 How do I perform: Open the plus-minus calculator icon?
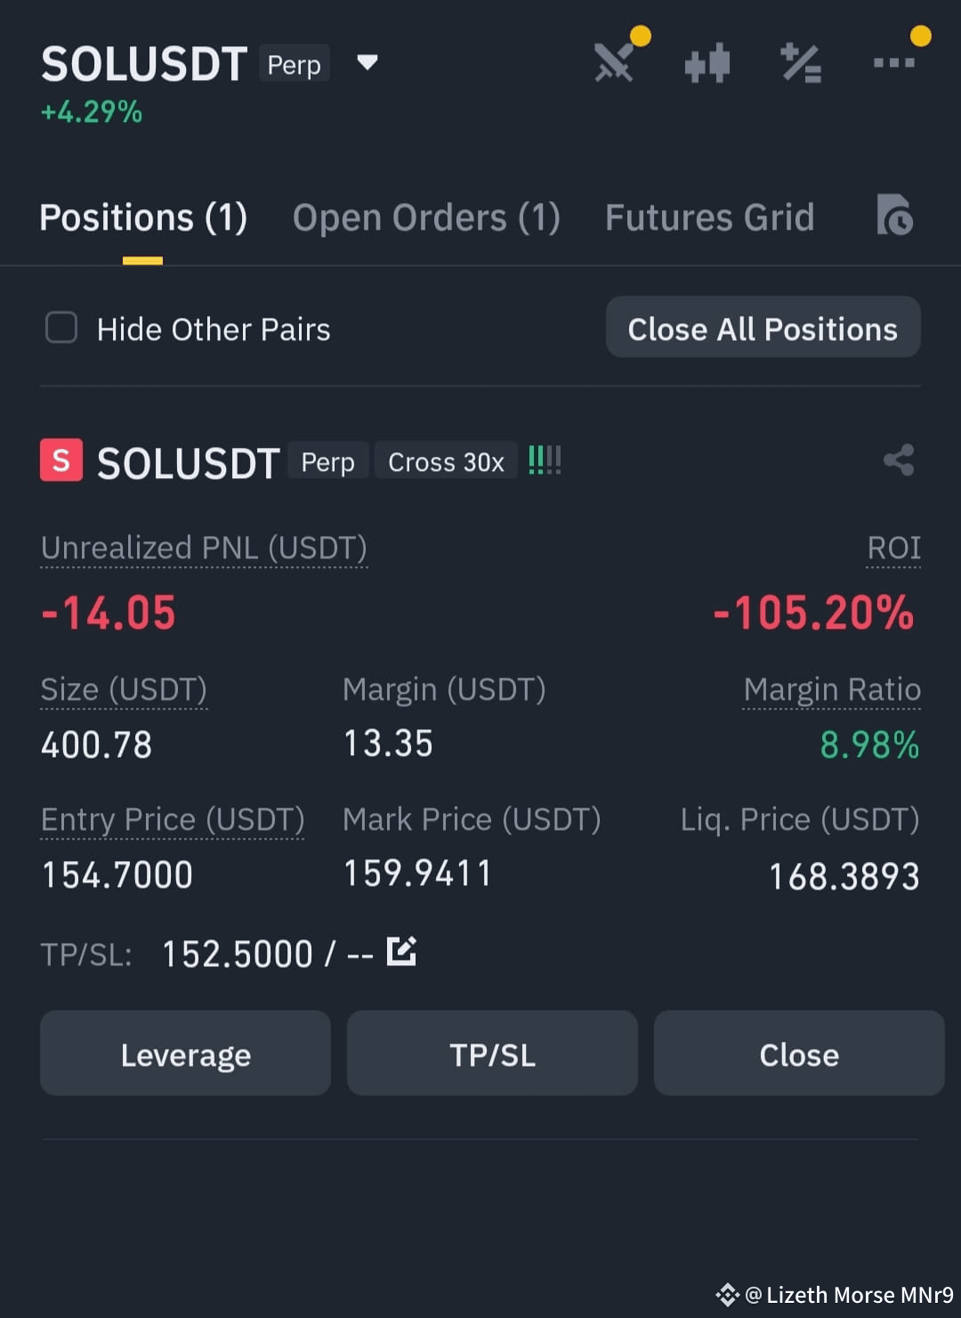click(801, 63)
